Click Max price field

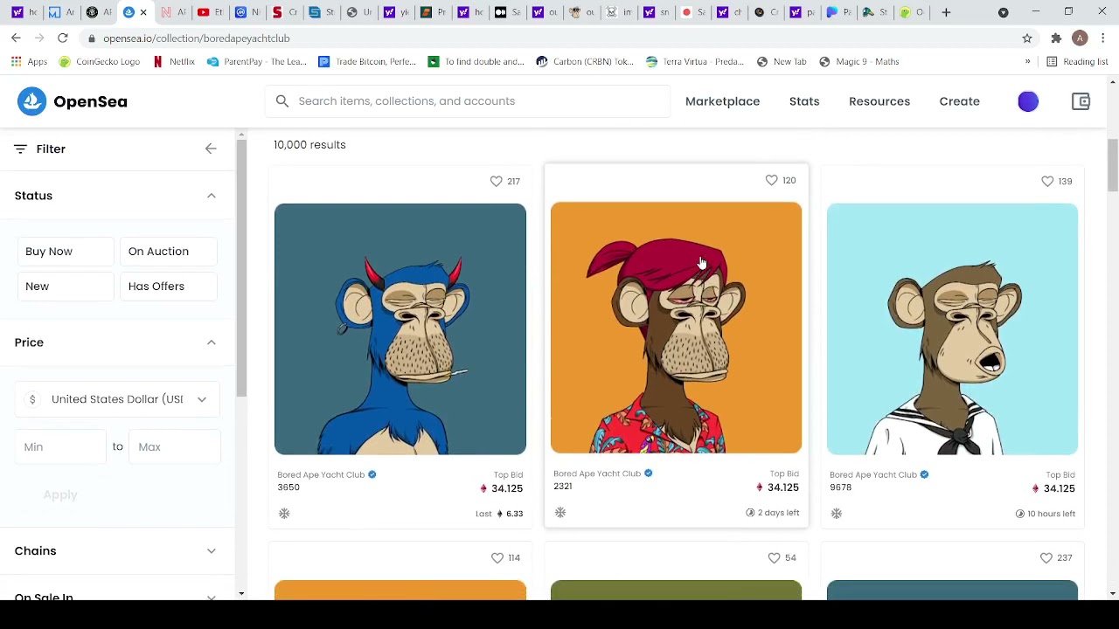(x=175, y=447)
